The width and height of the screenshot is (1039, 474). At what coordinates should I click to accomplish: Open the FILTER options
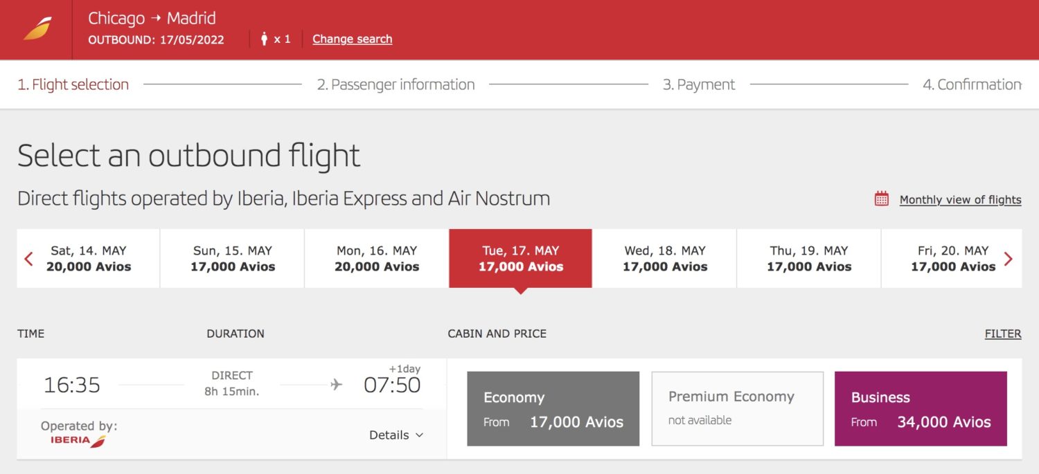(1003, 334)
